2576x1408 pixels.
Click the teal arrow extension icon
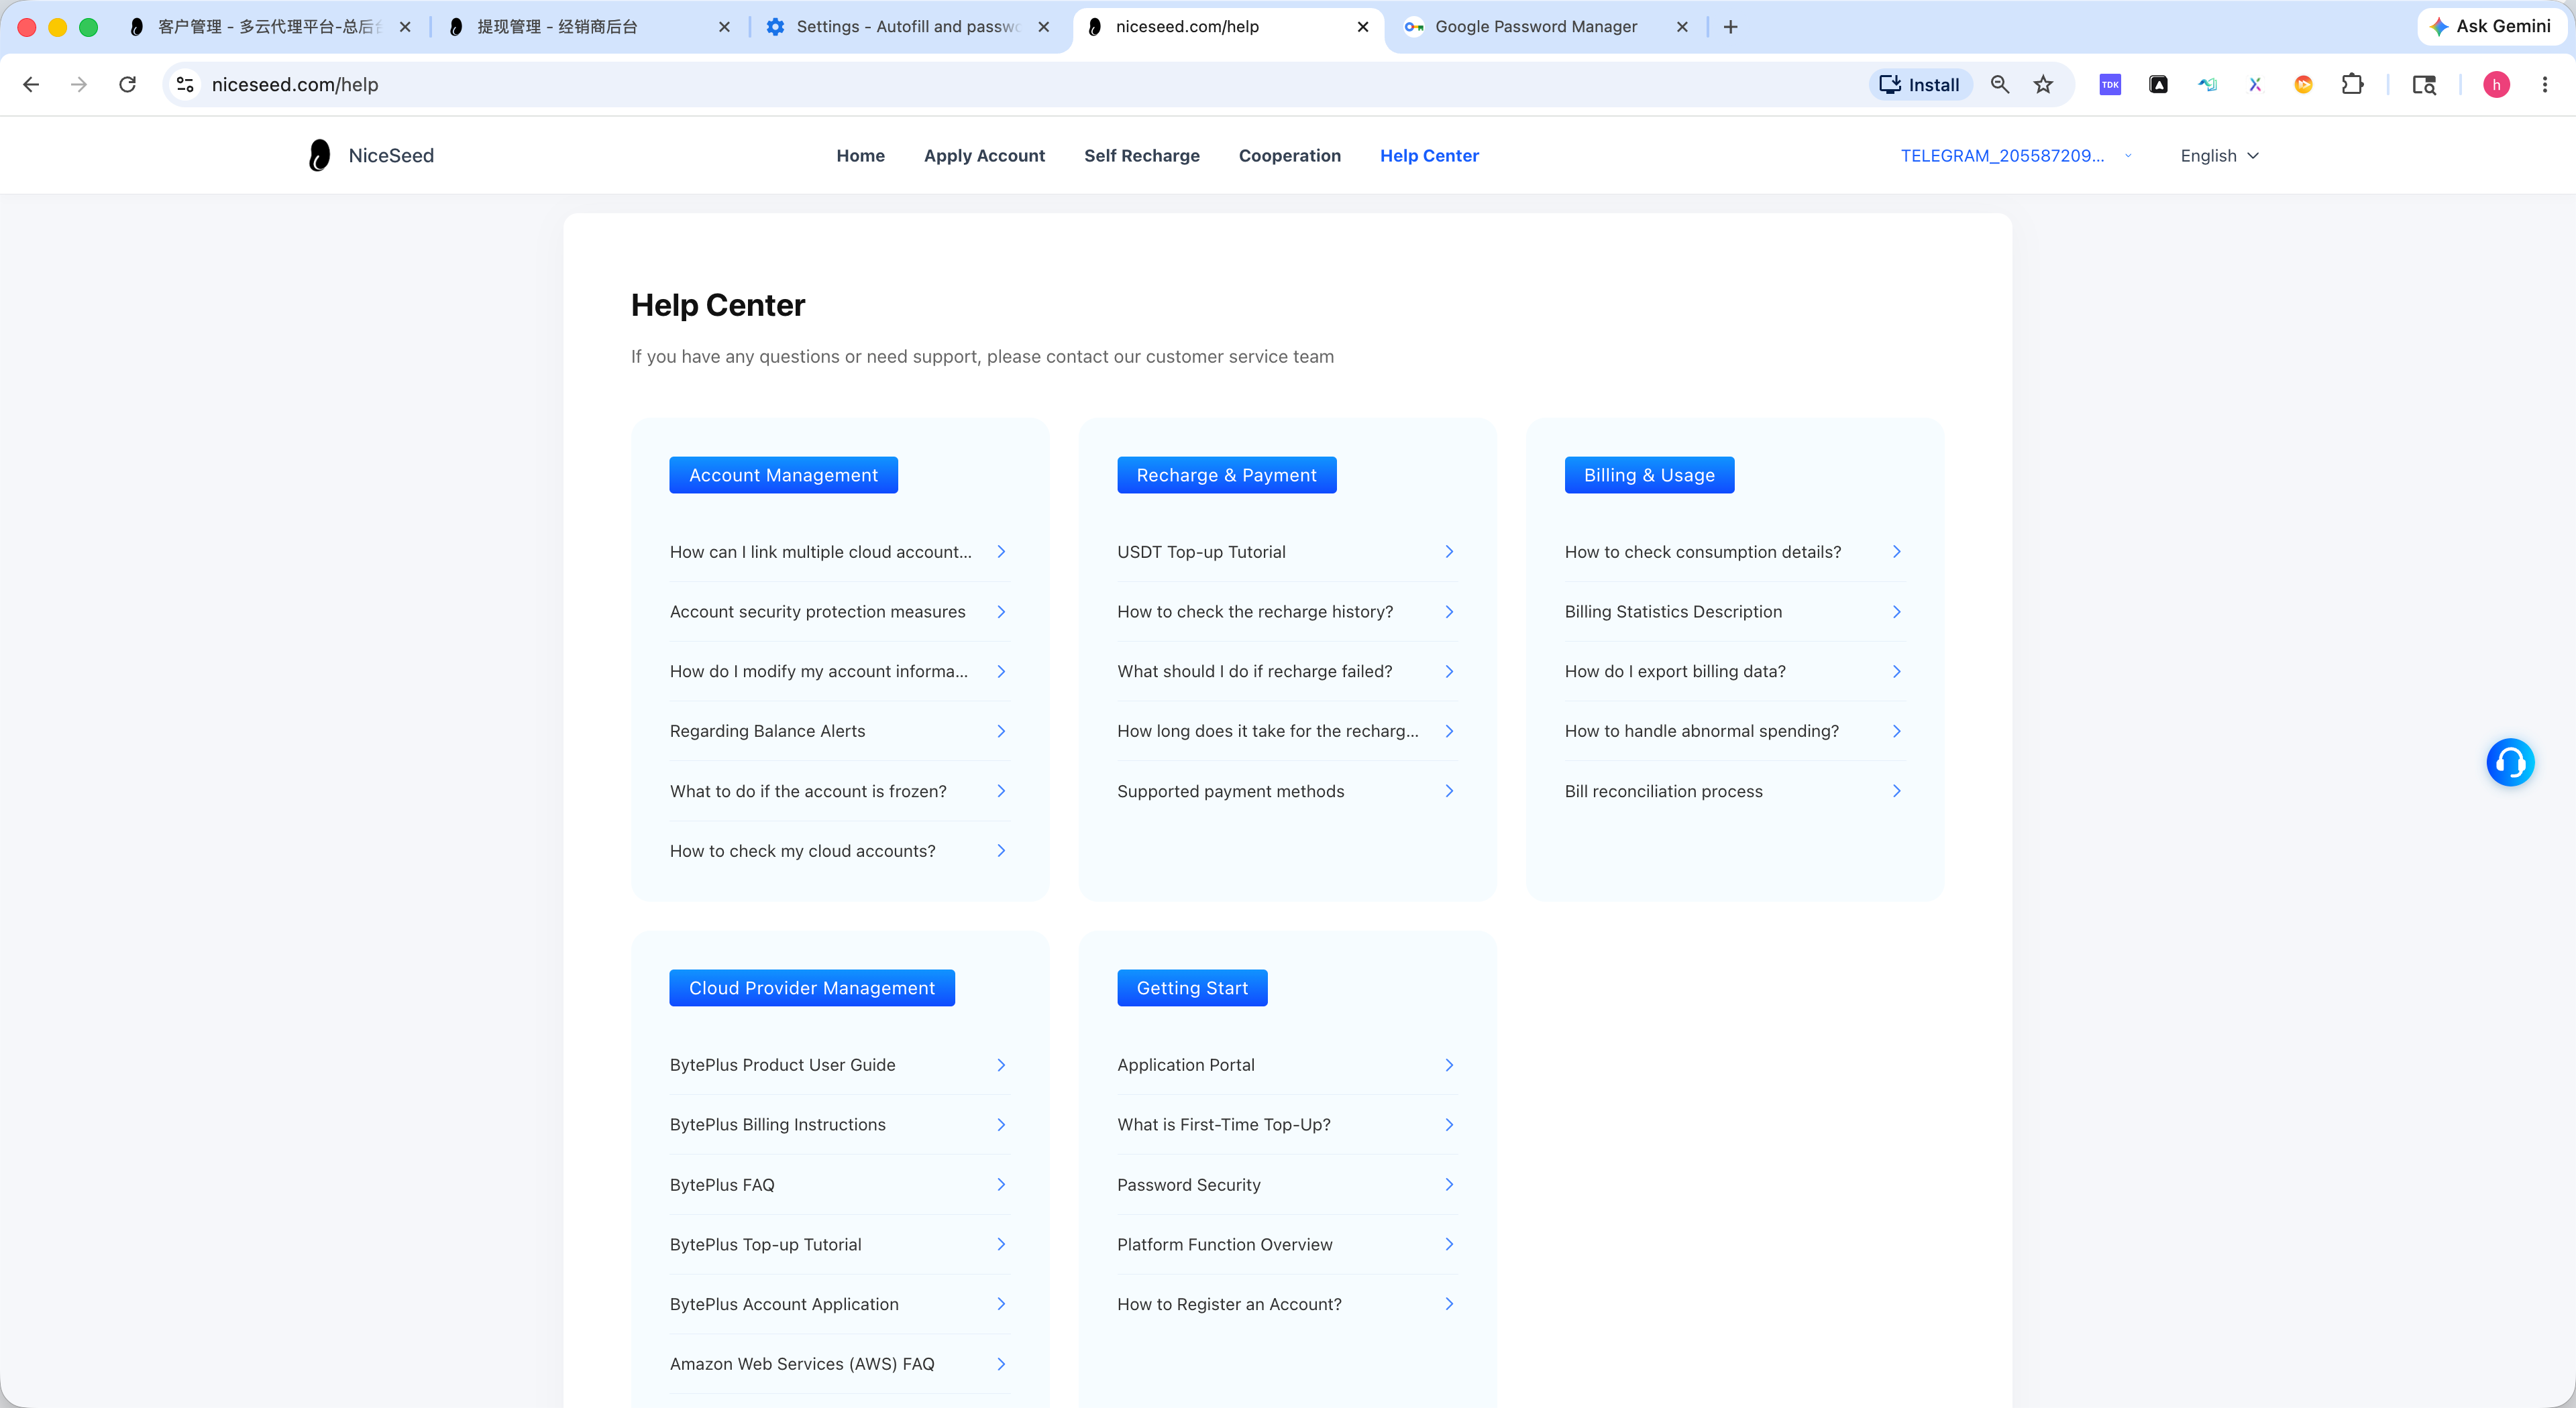(2207, 85)
